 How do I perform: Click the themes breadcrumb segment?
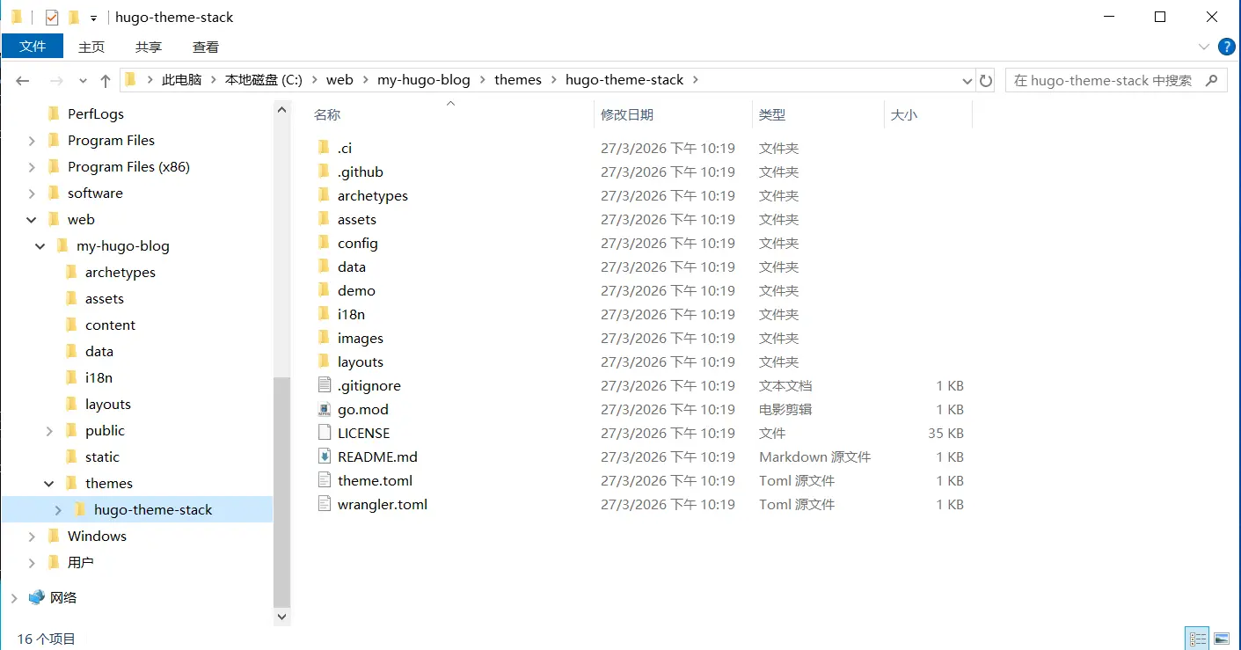click(518, 80)
